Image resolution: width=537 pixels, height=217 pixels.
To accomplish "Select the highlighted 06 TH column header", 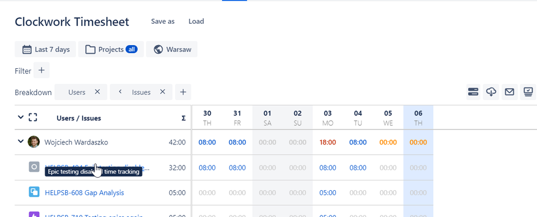I will coord(418,118).
